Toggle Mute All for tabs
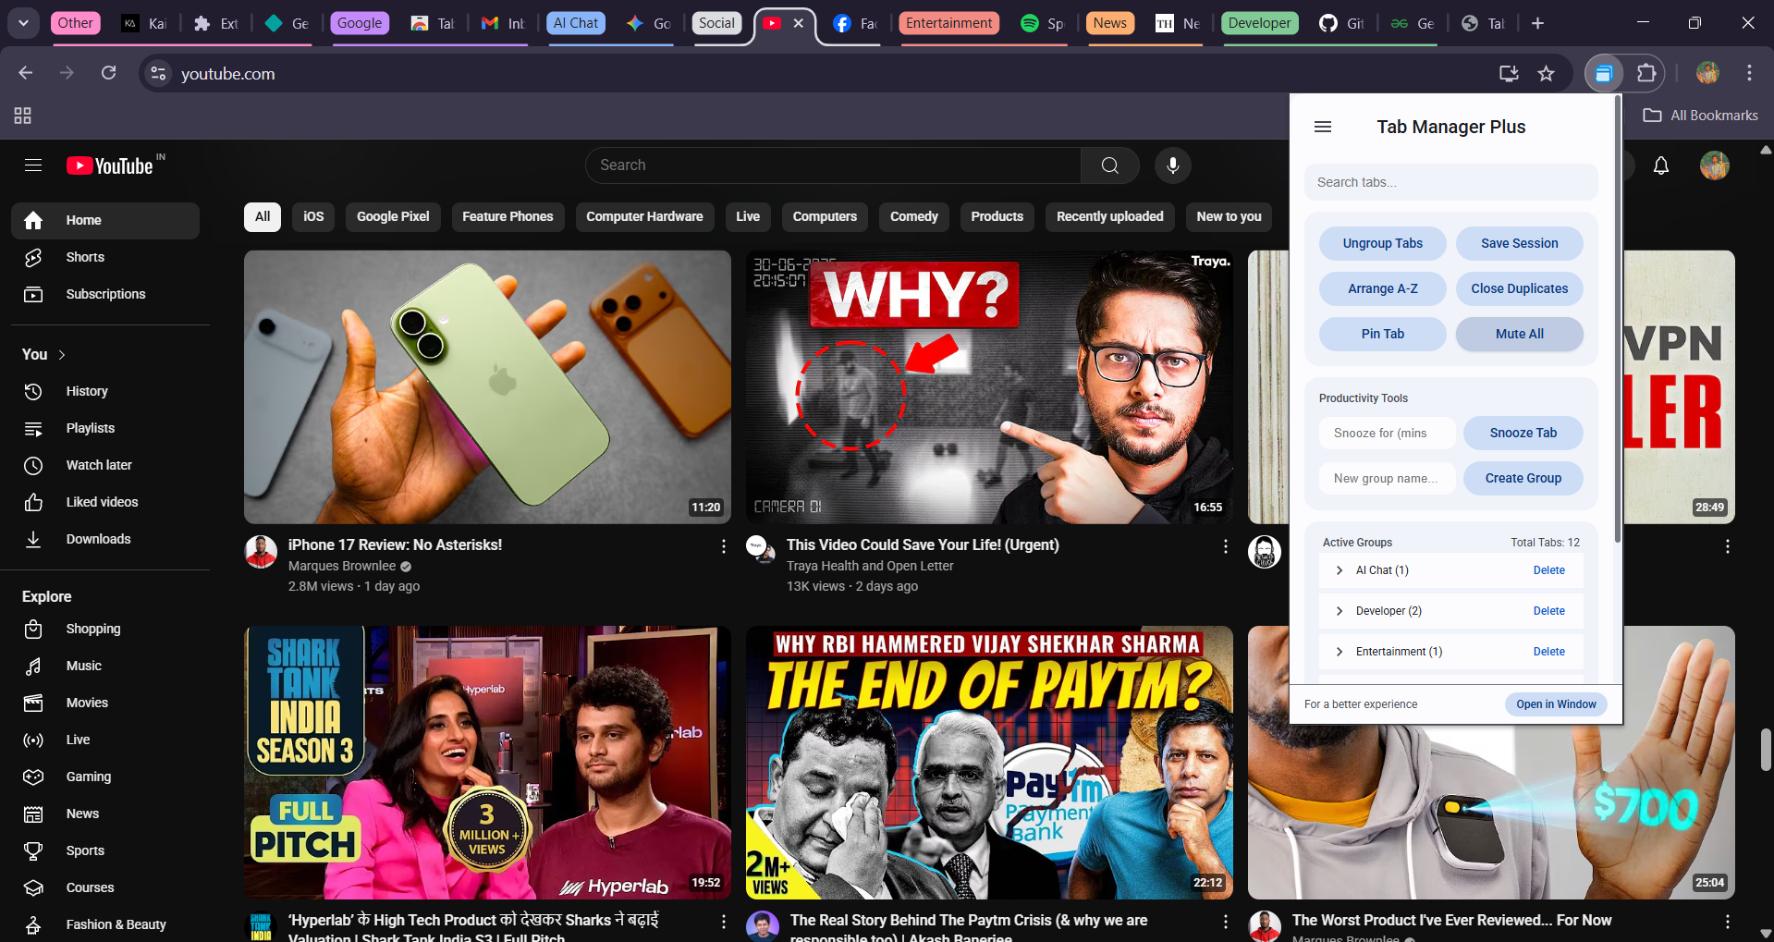Viewport: 1774px width, 942px height. (x=1519, y=334)
